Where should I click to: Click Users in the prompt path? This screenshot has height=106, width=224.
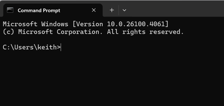click(24, 47)
